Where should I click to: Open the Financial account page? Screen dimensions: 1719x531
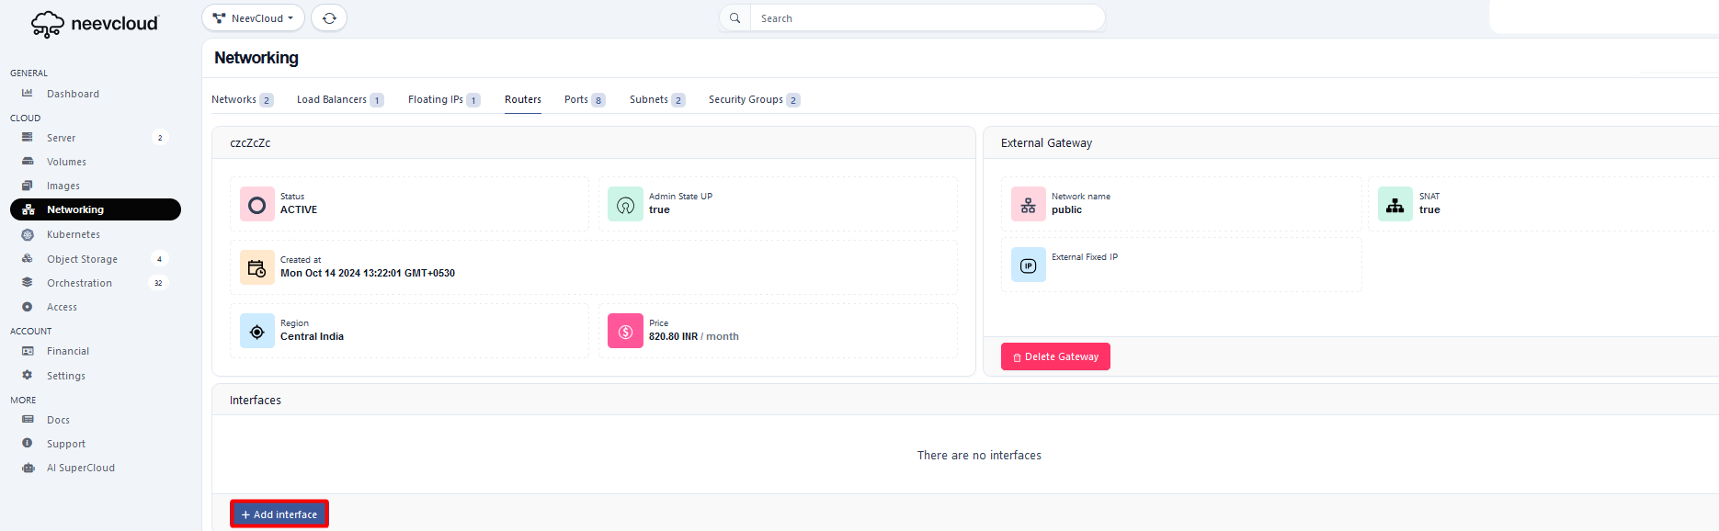68,351
